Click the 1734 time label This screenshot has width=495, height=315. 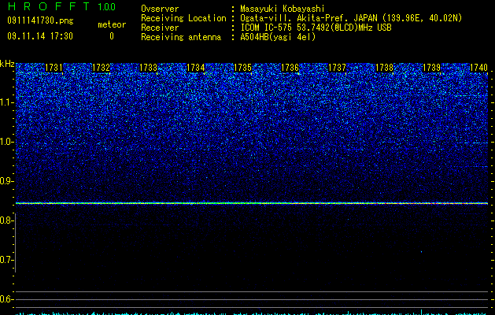click(196, 68)
